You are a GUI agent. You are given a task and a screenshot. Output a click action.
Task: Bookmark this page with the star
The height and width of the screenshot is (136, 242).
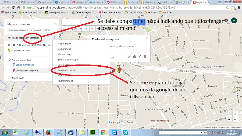coord(227,8)
